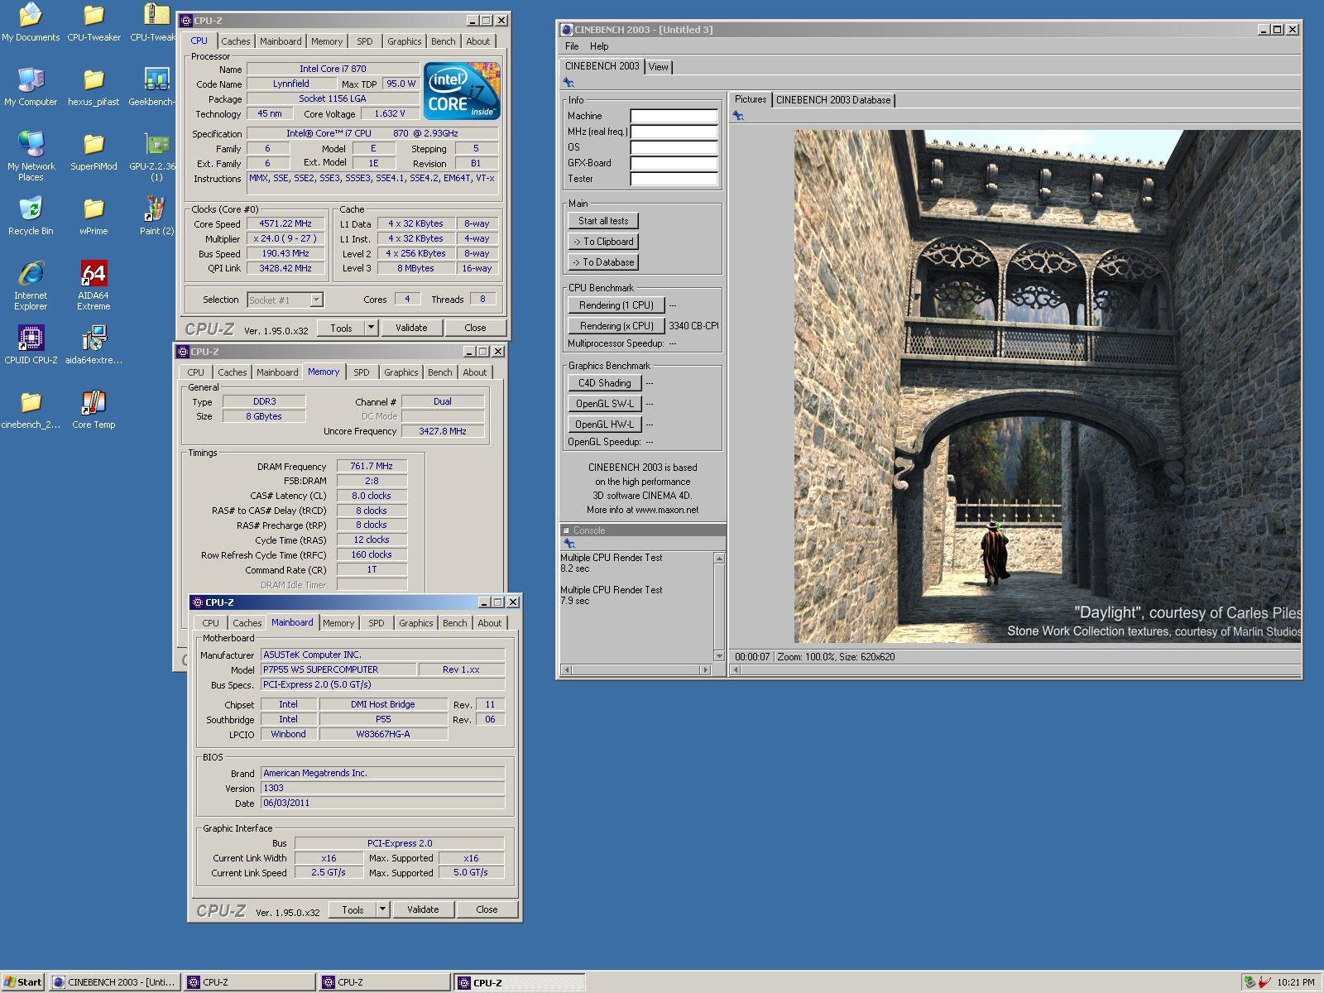The height and width of the screenshot is (993, 1324).
Task: Select Graphics tab in Memory CPU-Z window
Action: point(401,372)
